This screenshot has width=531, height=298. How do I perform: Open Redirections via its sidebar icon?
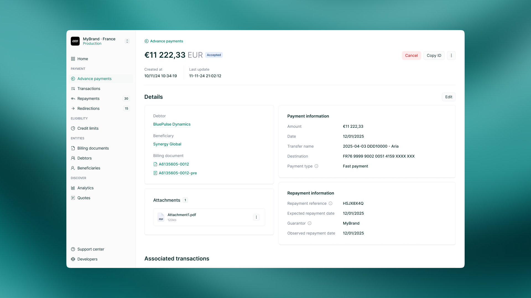coord(73,108)
